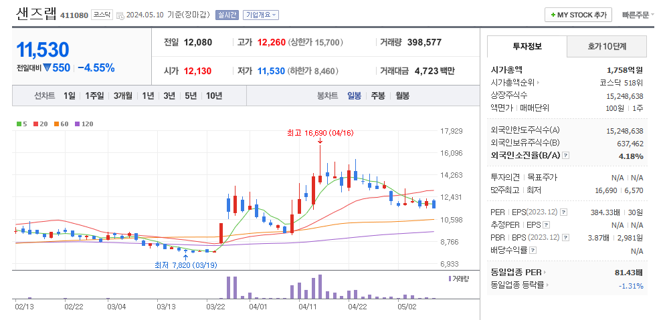Select the 일봉 candlestick chart
The height and width of the screenshot is (320, 663).
pos(355,96)
